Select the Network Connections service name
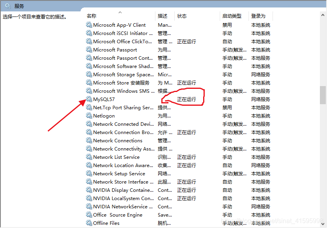Screen dimensions: 327x228 (118, 140)
